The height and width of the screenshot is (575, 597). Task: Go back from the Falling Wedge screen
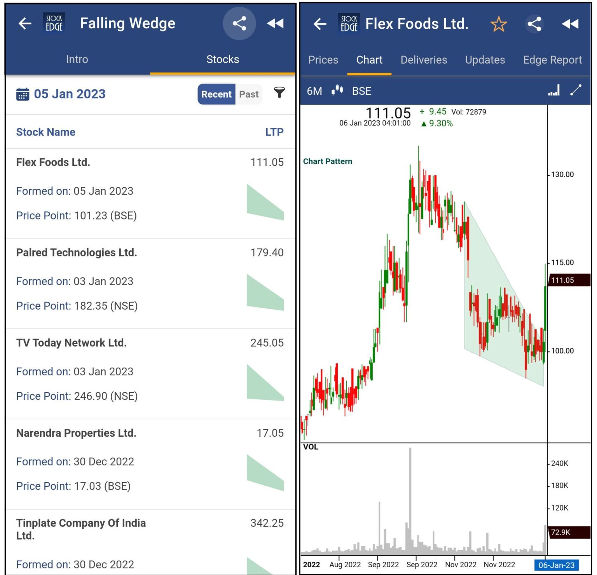coord(25,24)
